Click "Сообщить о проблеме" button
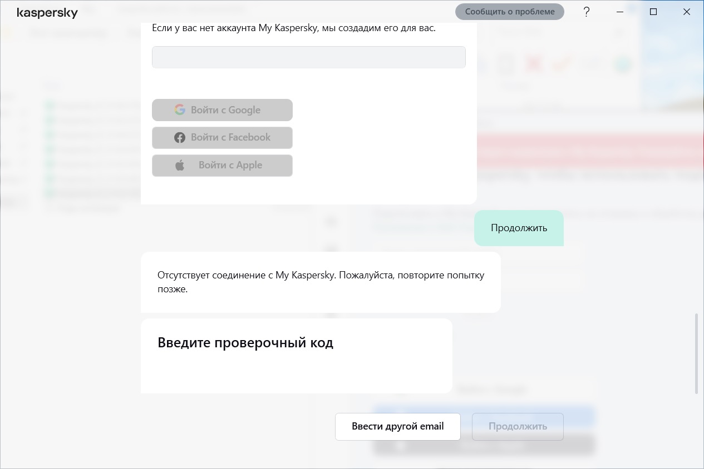 [510, 12]
